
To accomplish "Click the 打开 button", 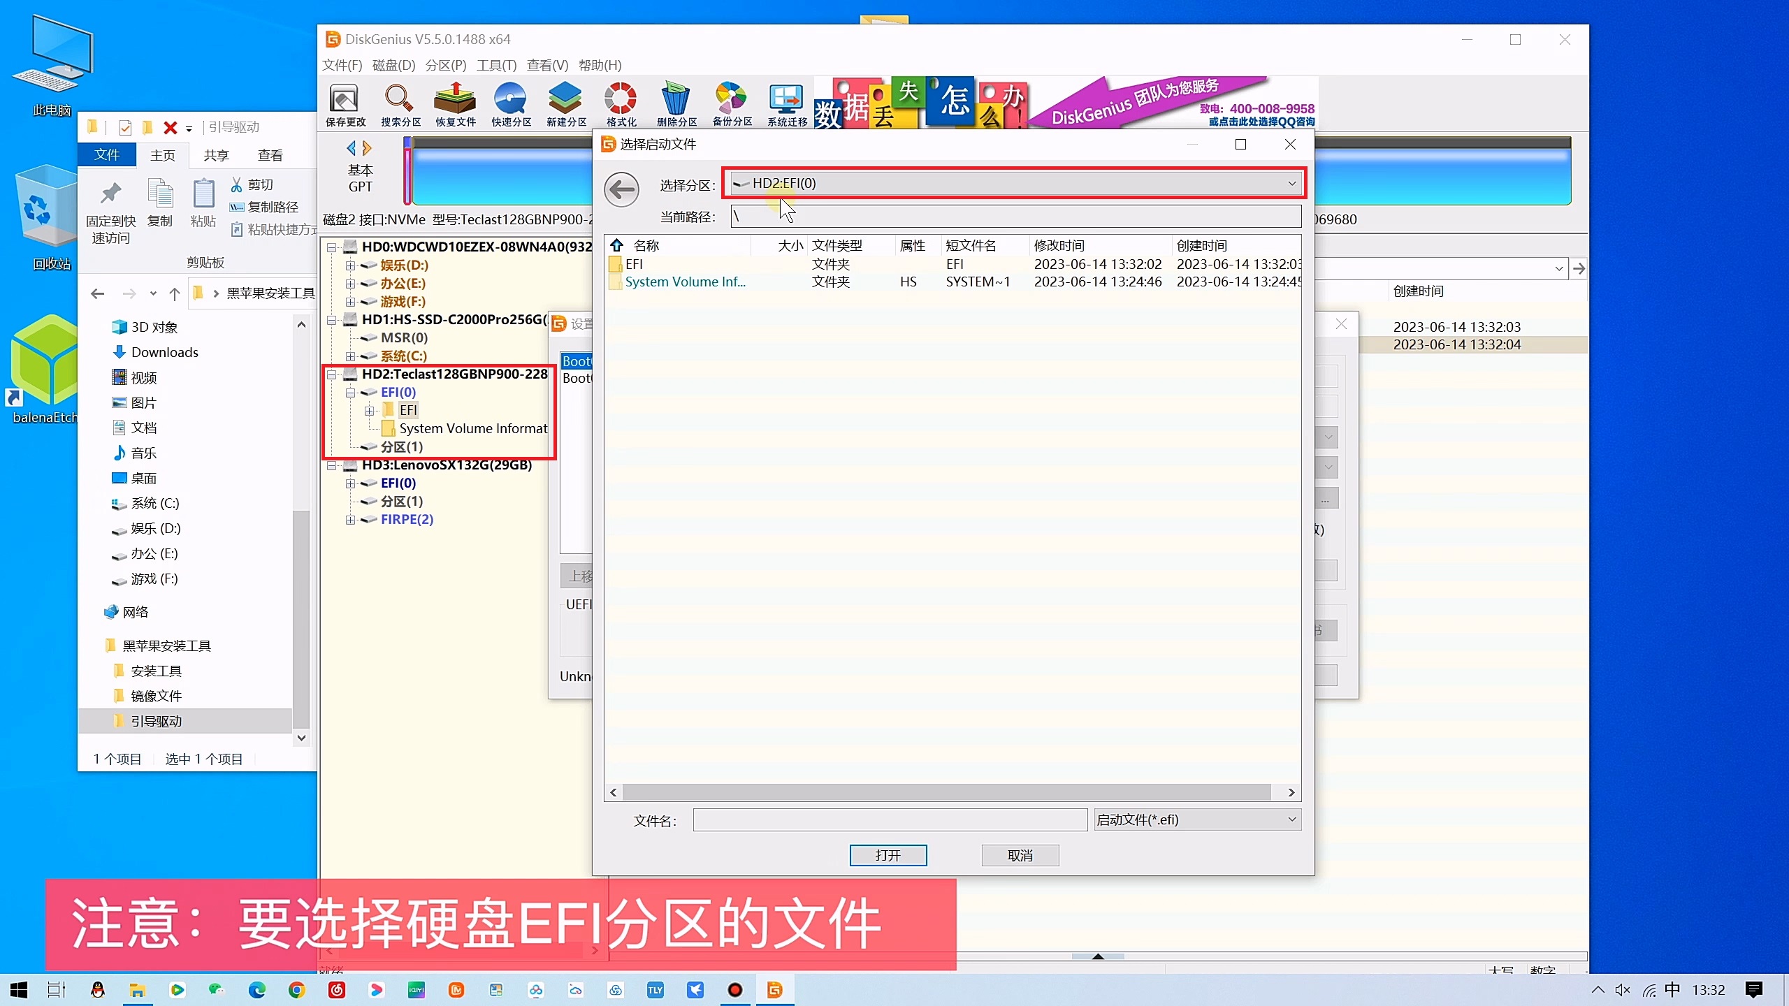I will point(888,855).
